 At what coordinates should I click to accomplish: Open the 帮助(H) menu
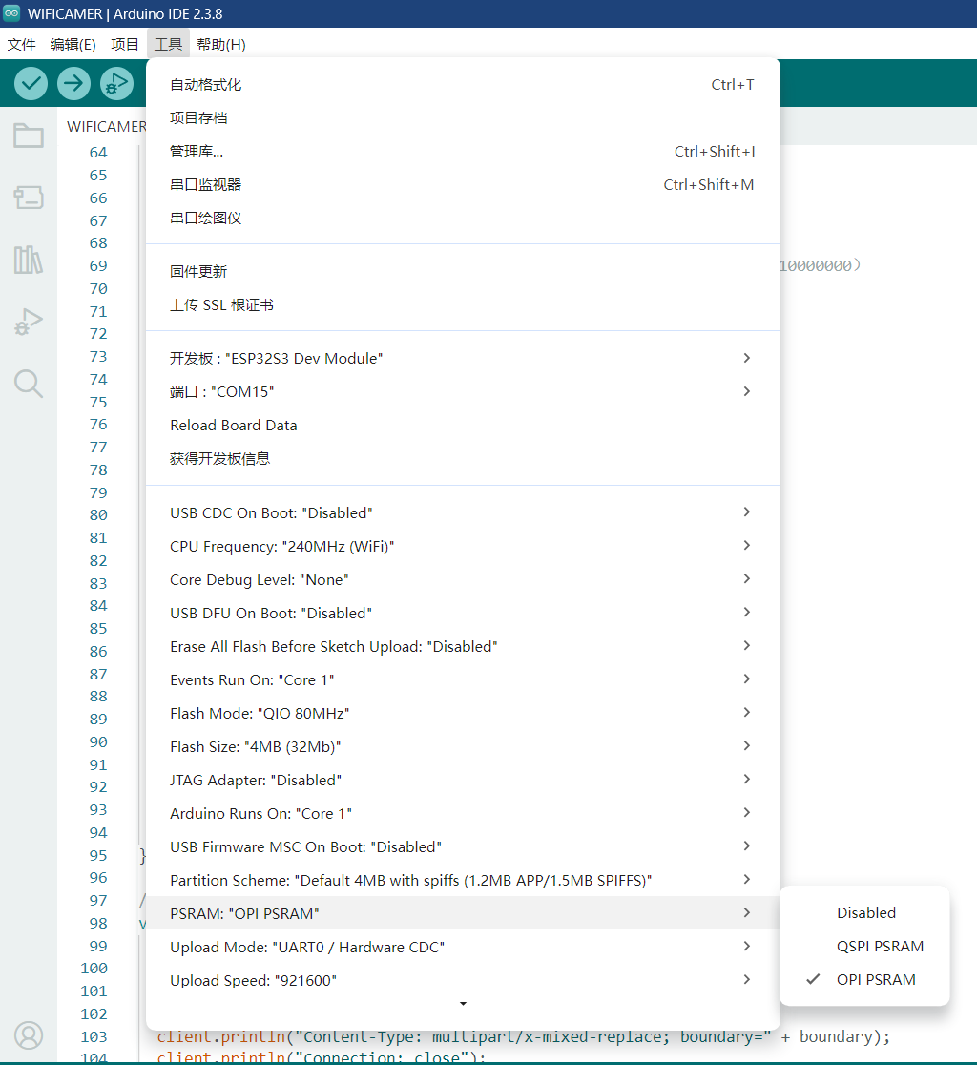220,44
